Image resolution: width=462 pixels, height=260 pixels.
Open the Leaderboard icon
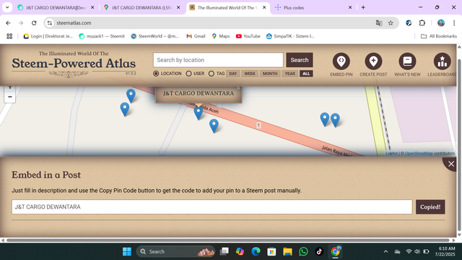pos(442,64)
